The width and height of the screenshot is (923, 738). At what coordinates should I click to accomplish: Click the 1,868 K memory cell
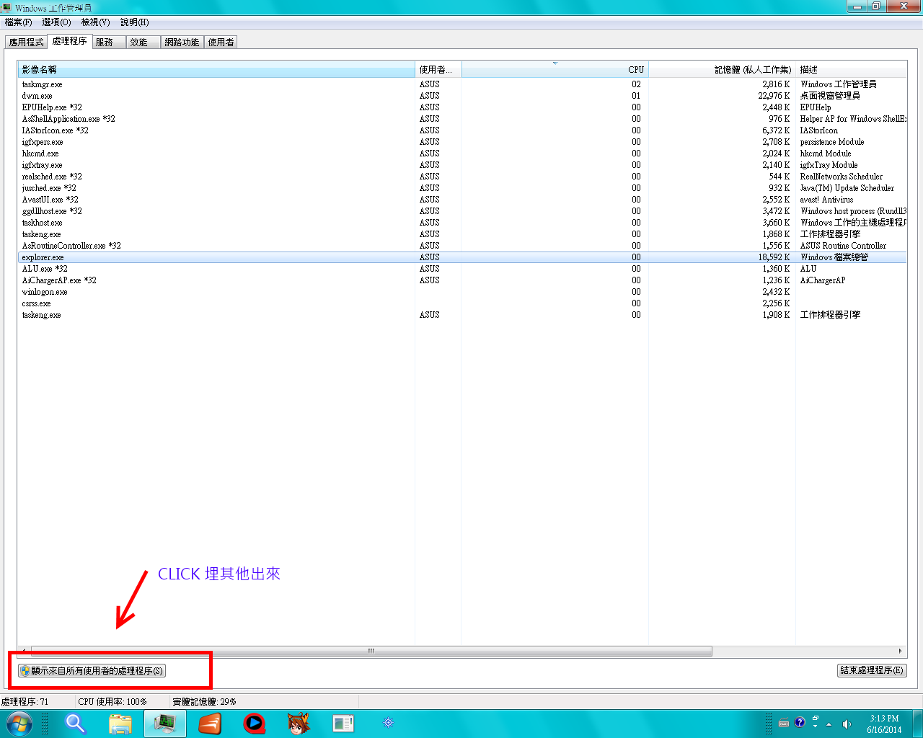[776, 234]
